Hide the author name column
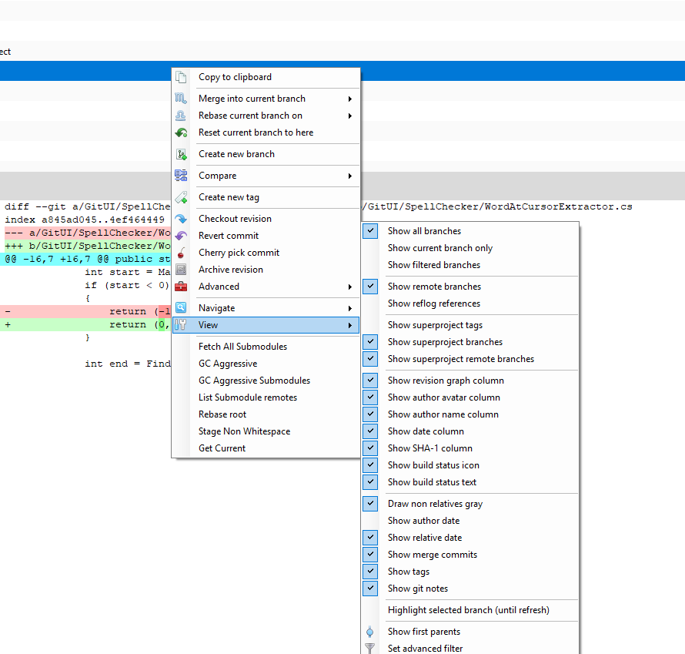Viewport: 685px width, 654px height. tap(370, 414)
